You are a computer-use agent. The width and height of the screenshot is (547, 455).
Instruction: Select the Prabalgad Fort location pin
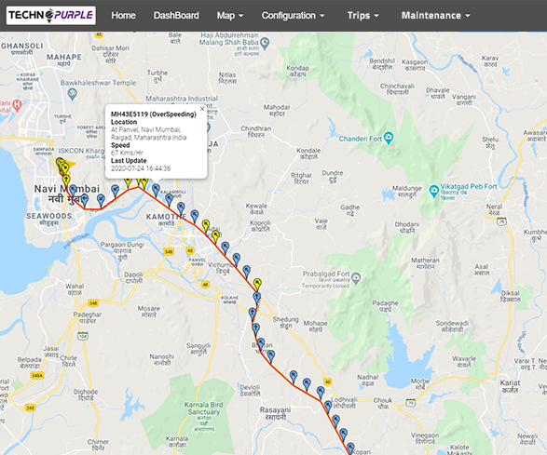tap(356, 278)
